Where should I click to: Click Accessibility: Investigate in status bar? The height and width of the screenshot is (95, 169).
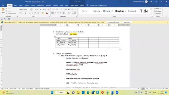point(42,89)
